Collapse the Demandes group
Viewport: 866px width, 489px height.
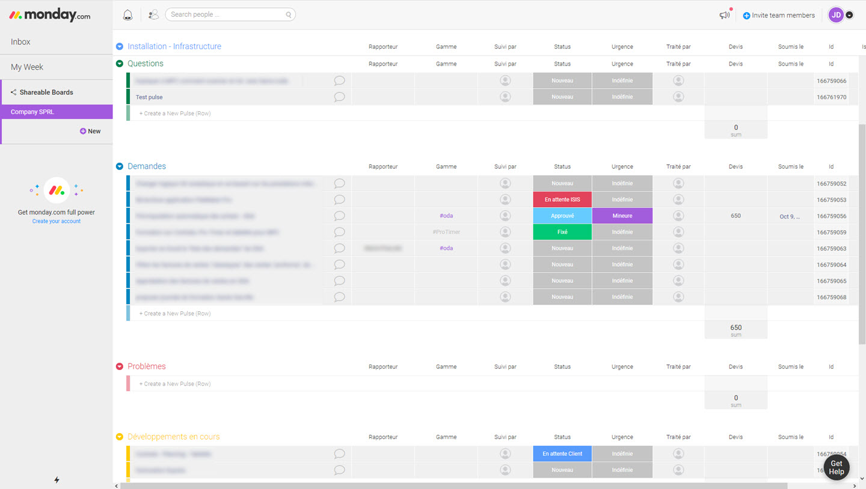120,166
